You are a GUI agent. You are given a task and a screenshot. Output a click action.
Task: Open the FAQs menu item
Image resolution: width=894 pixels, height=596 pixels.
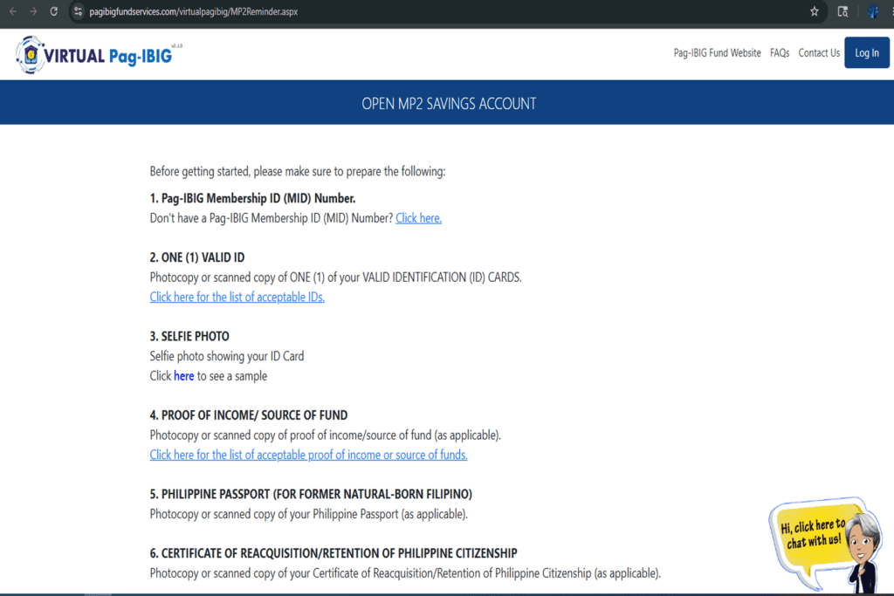click(x=780, y=53)
